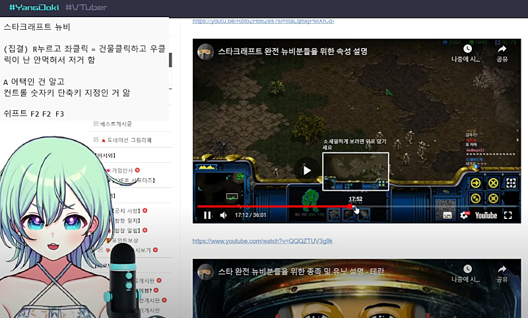Screen dimensions: 528x318
Task: Click the seek preview thumbnail at 17:52
Action: [x=356, y=172]
